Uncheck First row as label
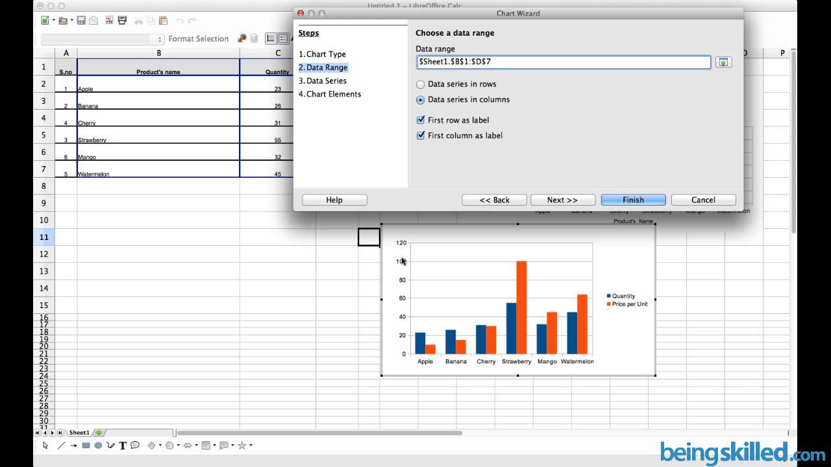 (420, 120)
